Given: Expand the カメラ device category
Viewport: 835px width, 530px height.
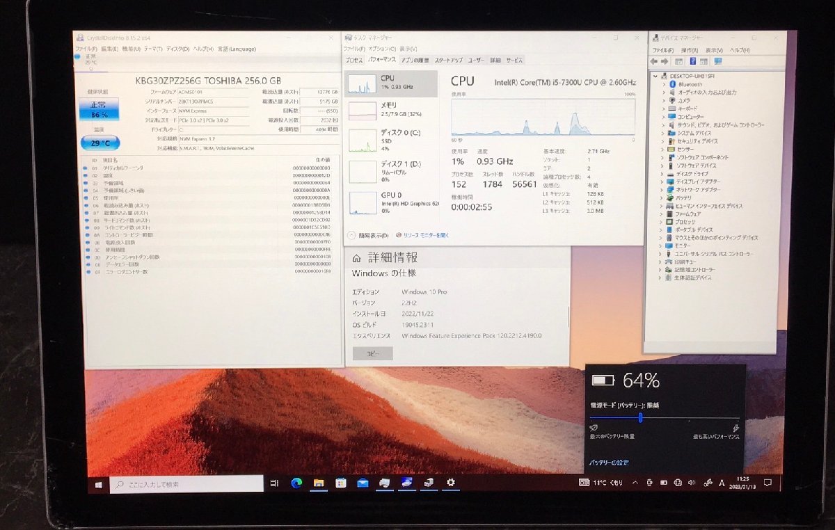Looking at the screenshot, I should [x=665, y=100].
